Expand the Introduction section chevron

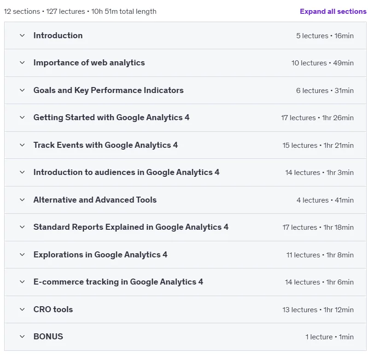[22, 35]
